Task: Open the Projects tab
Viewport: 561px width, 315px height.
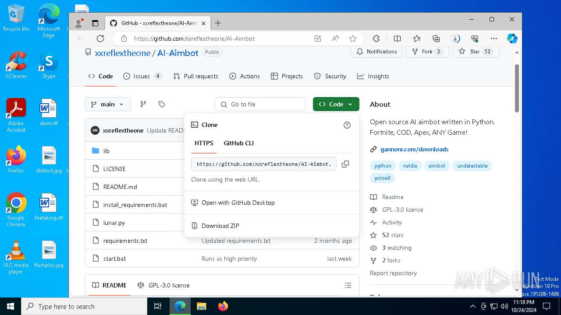Action: 287,76
